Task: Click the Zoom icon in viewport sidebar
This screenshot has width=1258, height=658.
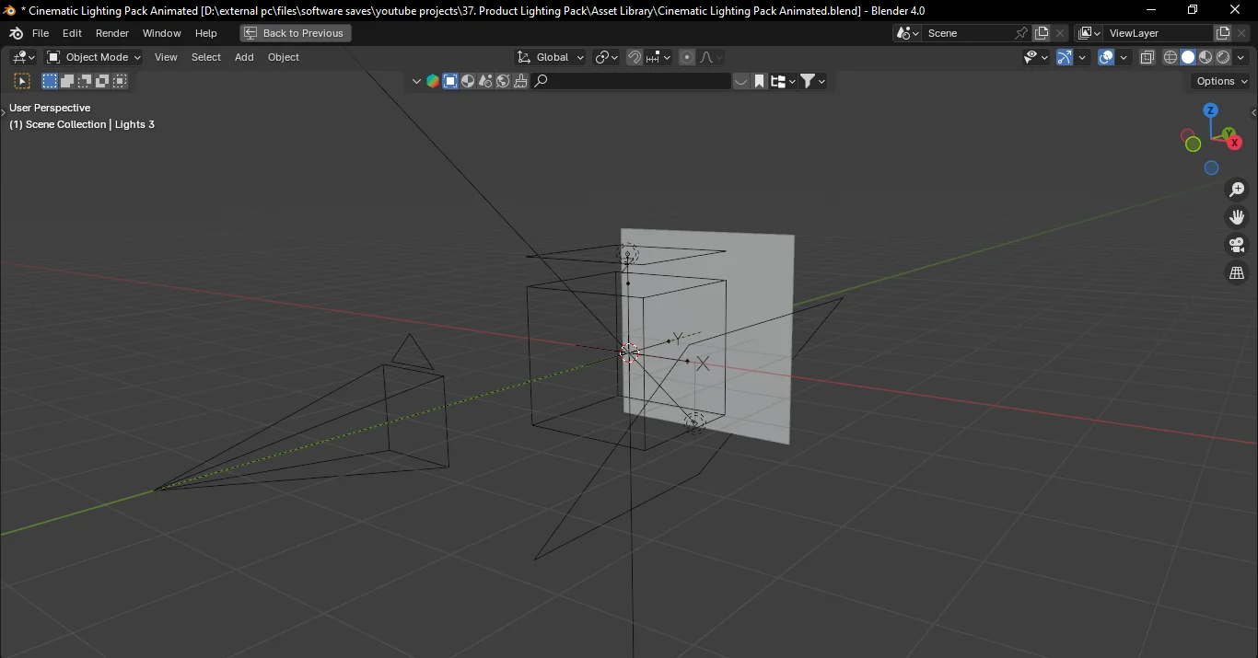Action: point(1237,190)
